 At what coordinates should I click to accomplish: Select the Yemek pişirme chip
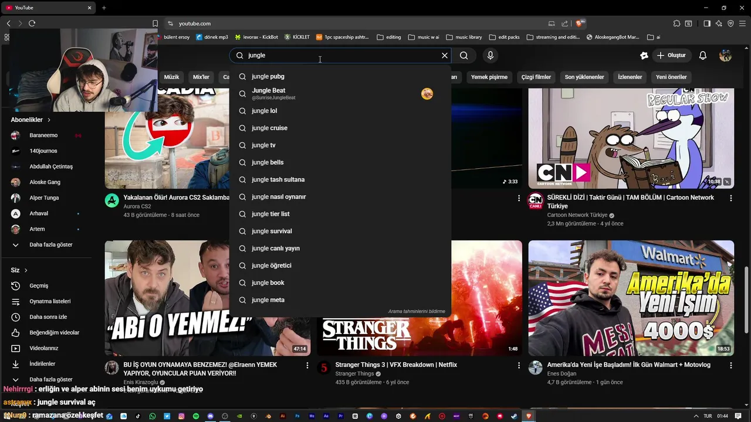(x=489, y=77)
